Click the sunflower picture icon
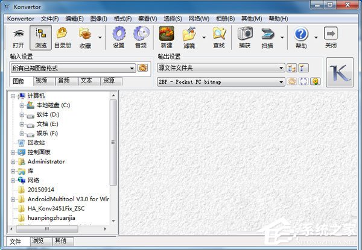Image resolution: width=362 pixels, height=250 pixels. pyautogui.click(x=315, y=81)
